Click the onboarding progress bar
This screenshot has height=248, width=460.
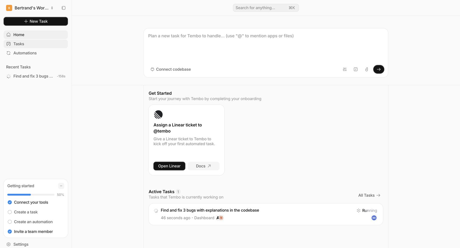[31, 195]
